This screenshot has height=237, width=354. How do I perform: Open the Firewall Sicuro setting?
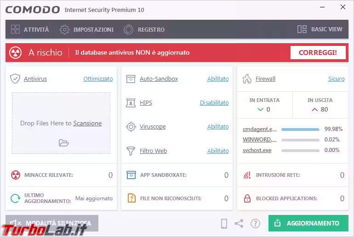click(x=336, y=79)
